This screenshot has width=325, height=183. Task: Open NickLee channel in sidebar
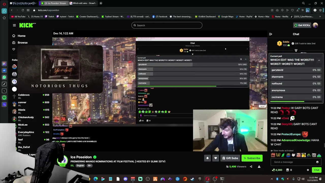30,126
